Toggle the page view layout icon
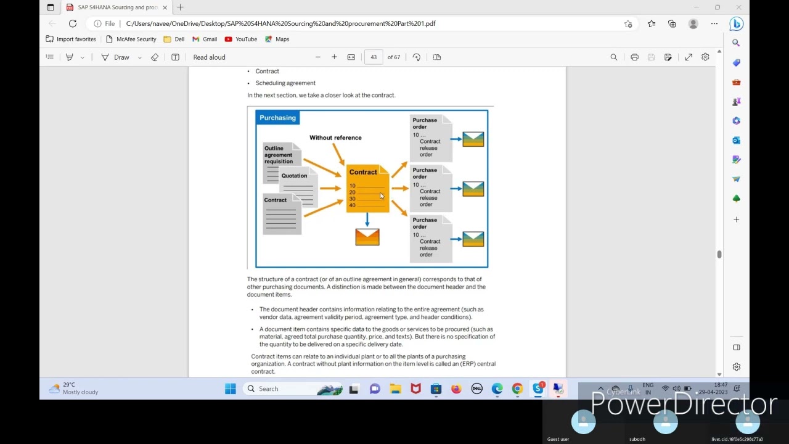Screen dimensions: 789x444 pos(437,57)
